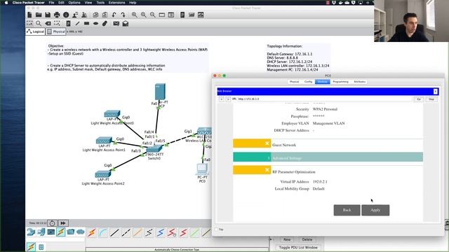Select Light Weight Access Point2 device
This screenshot has height=252, width=449.
(x=103, y=174)
